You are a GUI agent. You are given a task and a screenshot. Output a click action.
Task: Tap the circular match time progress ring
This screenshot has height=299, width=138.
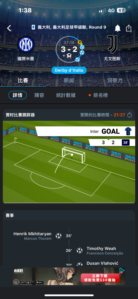pyautogui.click(x=69, y=49)
